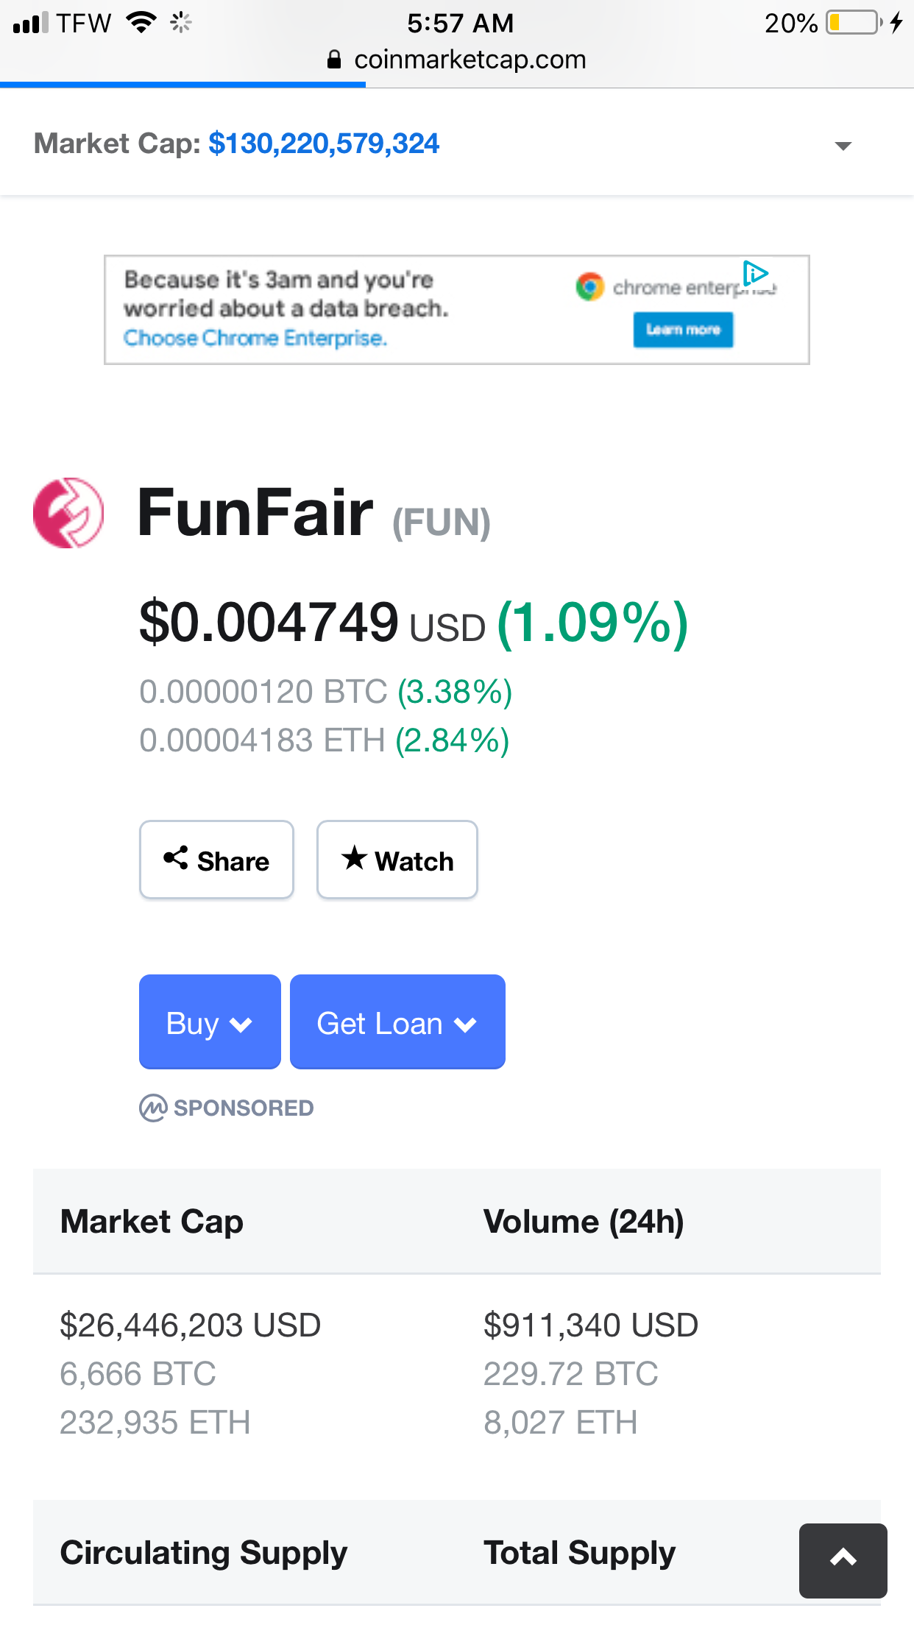The width and height of the screenshot is (914, 1625).
Task: Tap the global market cap value link
Action: tap(324, 144)
